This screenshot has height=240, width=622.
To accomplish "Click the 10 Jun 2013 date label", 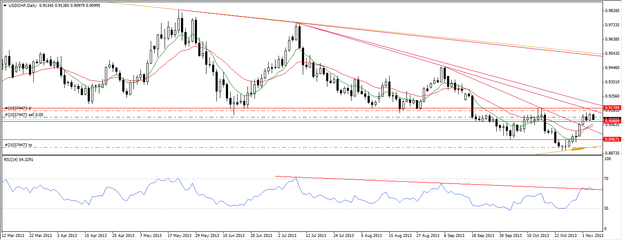I will 235,236.
